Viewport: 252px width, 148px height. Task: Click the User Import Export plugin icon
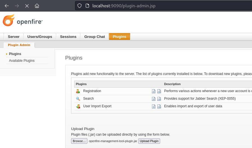pos(78,106)
